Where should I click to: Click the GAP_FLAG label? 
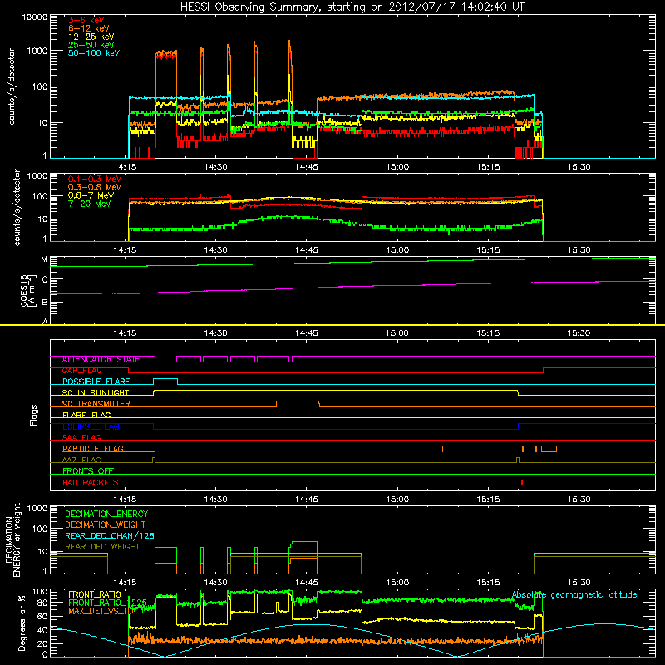point(81,371)
